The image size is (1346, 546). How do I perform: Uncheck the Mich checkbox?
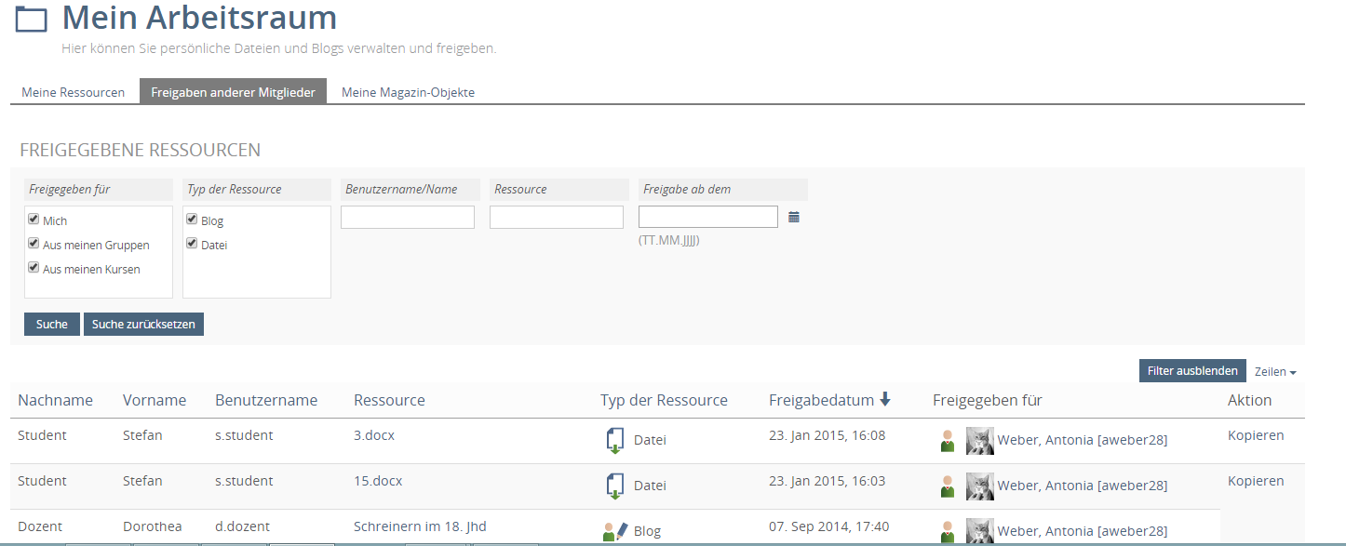[34, 220]
